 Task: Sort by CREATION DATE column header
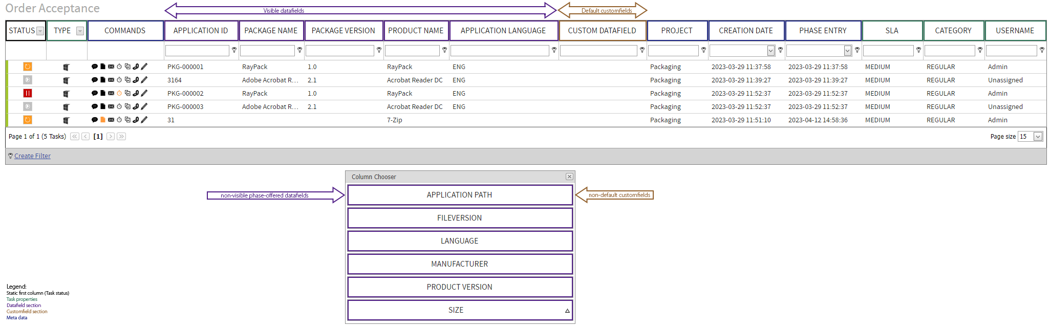click(746, 31)
